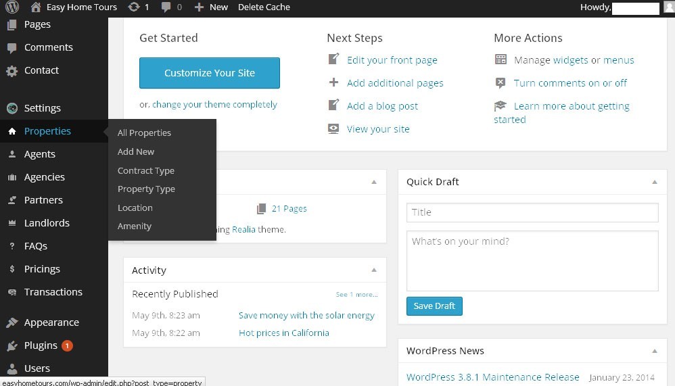The width and height of the screenshot is (675, 386).
Task: Open the menus link in More Actions
Action: [619, 59]
